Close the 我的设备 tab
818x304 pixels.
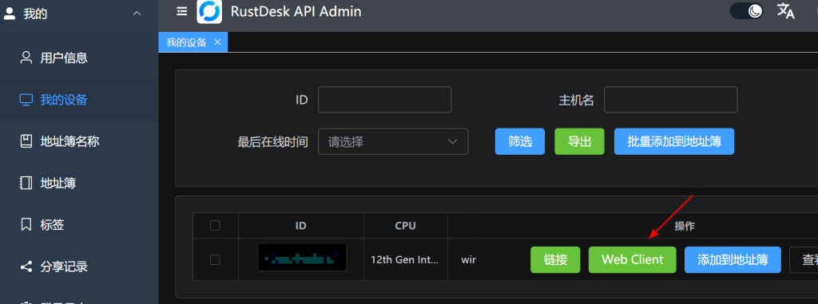coord(217,42)
